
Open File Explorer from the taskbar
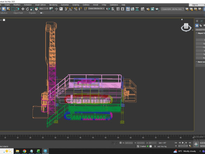[18, 151]
